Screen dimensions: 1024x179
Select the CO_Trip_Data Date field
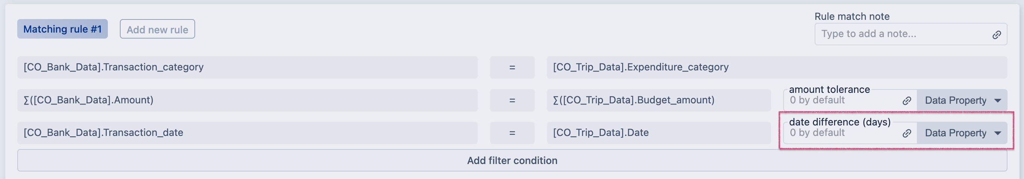(x=658, y=133)
